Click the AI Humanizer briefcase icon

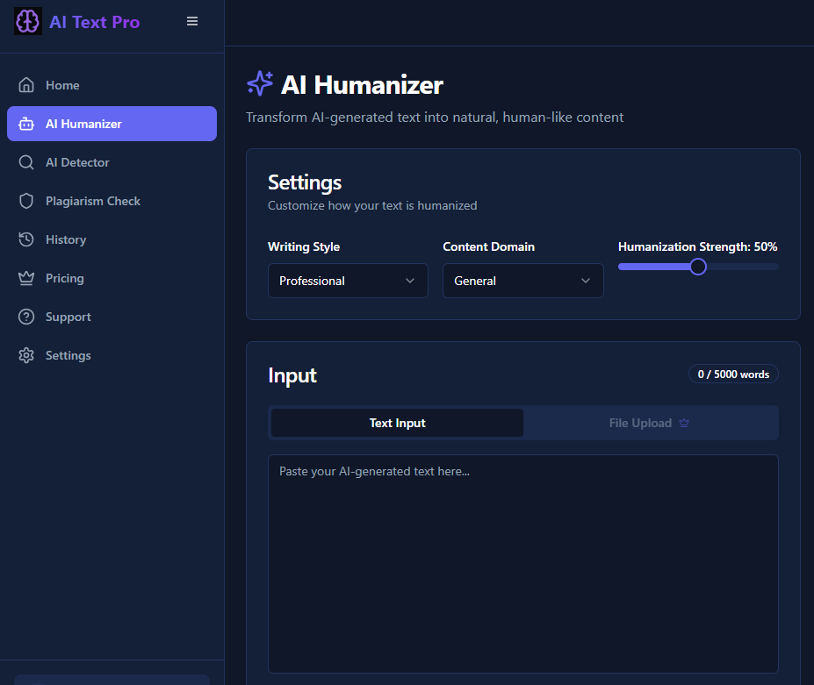pyautogui.click(x=26, y=123)
